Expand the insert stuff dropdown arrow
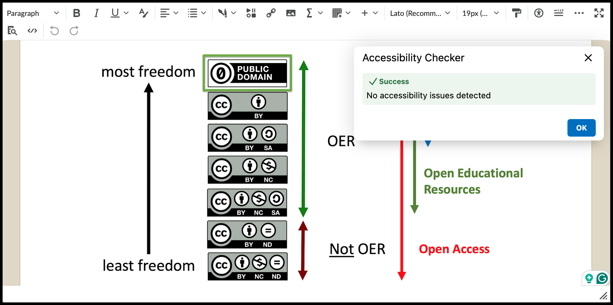This screenshot has height=305, width=613. [x=234, y=13]
